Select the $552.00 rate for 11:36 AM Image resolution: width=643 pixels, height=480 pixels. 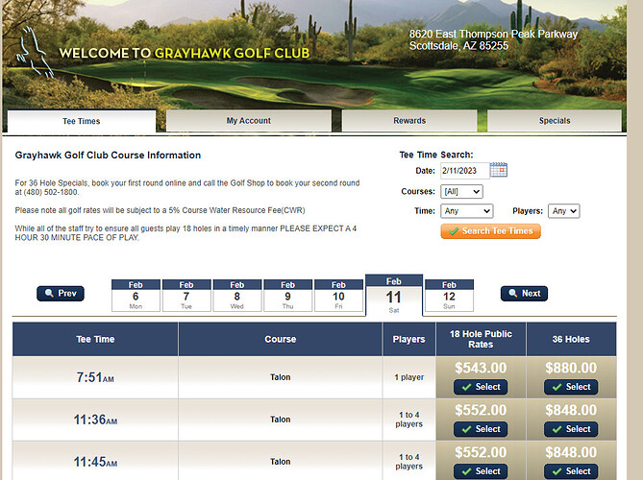tap(481, 429)
